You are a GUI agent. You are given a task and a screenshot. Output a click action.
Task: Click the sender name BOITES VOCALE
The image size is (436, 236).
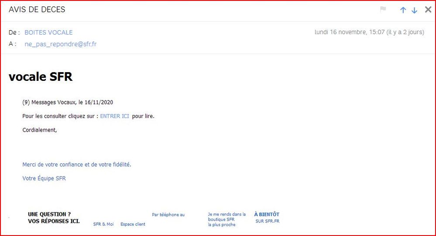click(x=48, y=32)
